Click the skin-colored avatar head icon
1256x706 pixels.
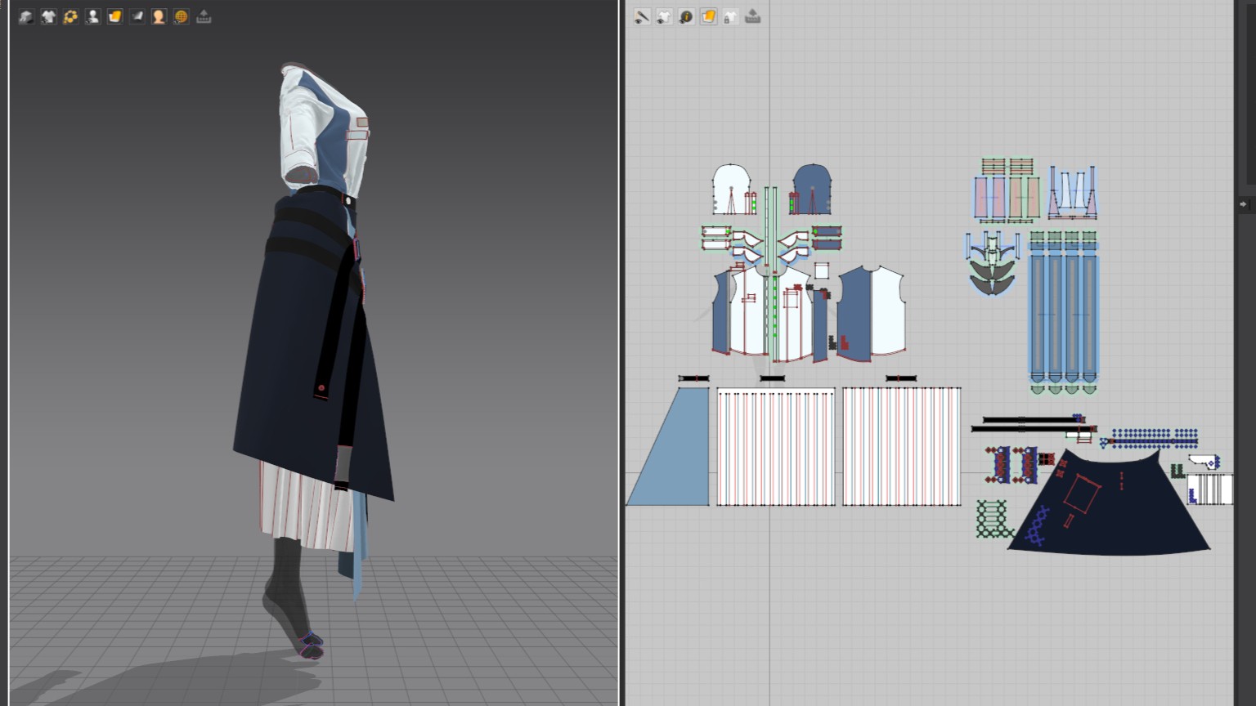click(159, 16)
